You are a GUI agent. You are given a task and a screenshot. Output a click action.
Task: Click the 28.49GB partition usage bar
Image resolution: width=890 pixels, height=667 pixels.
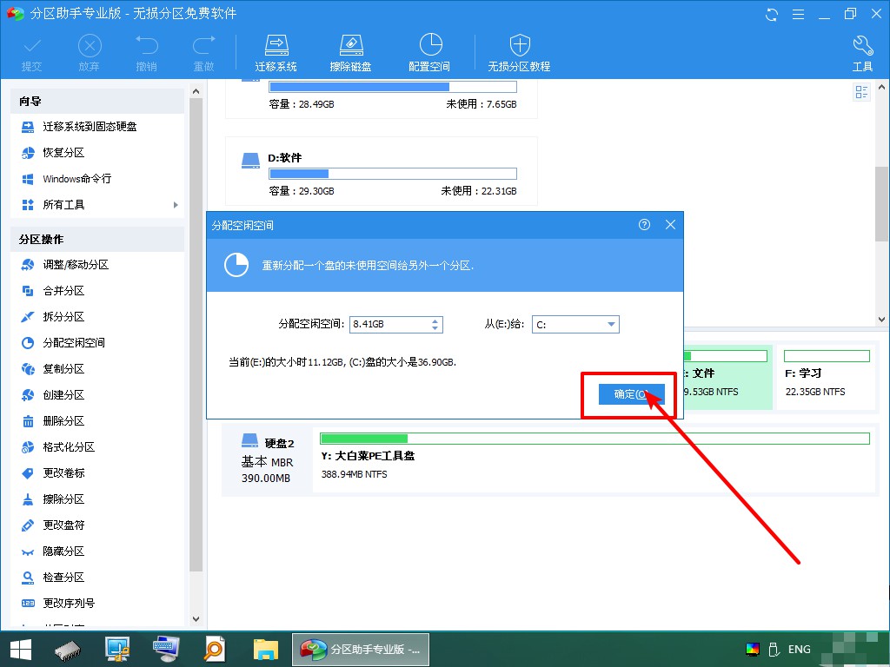[x=393, y=87]
